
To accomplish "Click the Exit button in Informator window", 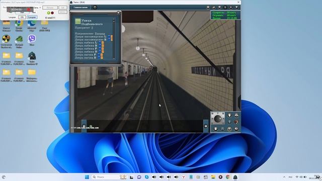I will [62, 8].
